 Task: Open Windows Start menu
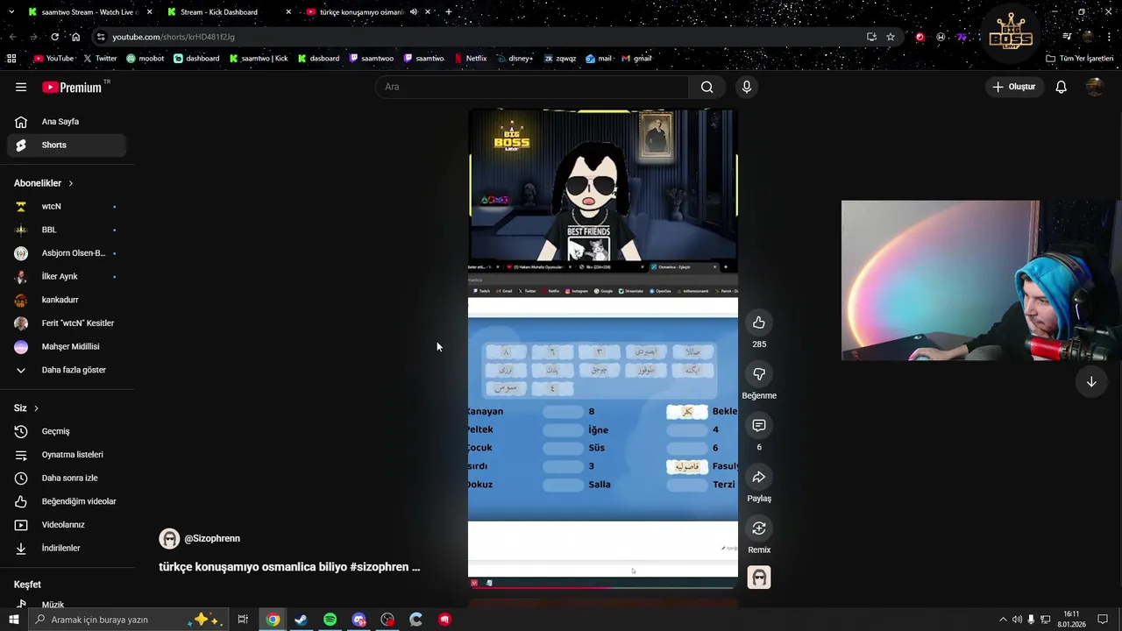[13, 620]
